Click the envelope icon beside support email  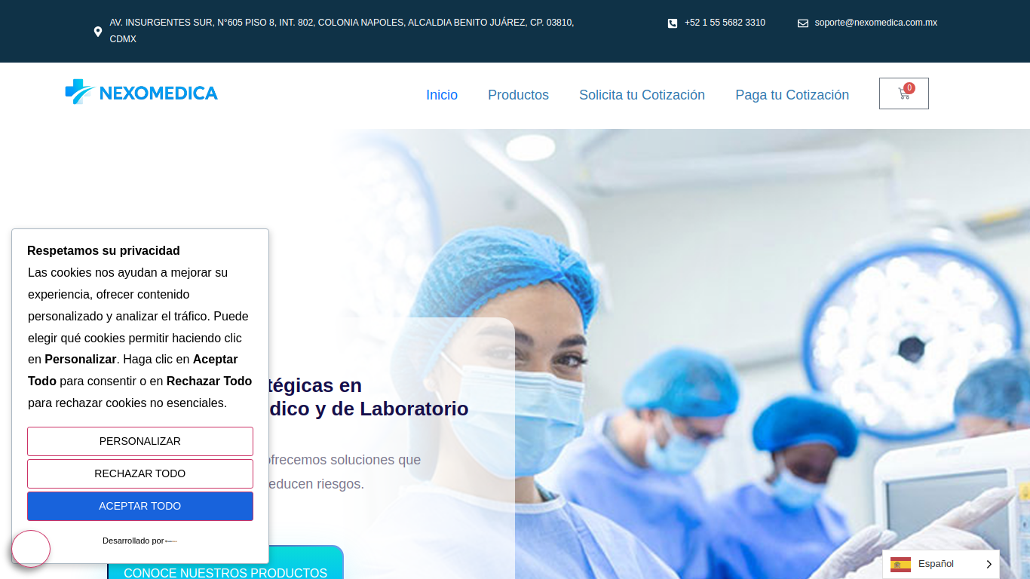[803, 23]
